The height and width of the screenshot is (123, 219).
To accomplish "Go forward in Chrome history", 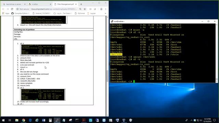I will (x=8, y=9).
